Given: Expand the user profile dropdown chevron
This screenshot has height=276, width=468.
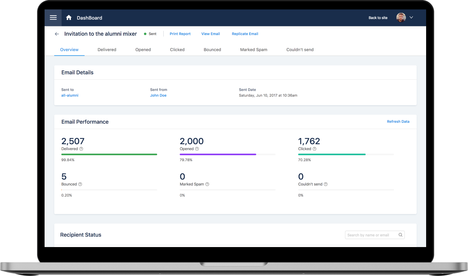Looking at the screenshot, I should click(x=411, y=18).
